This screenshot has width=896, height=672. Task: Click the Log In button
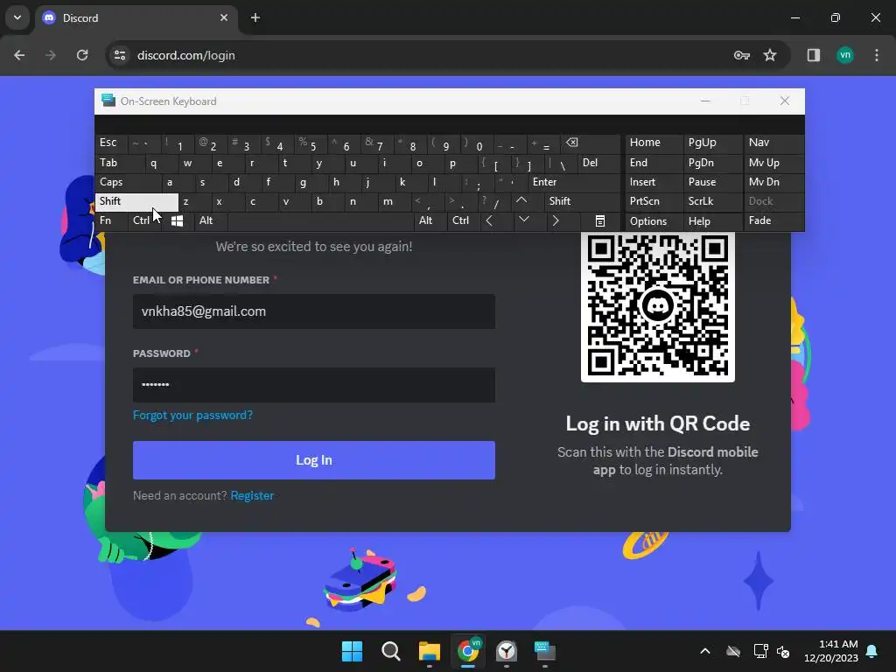tap(314, 460)
